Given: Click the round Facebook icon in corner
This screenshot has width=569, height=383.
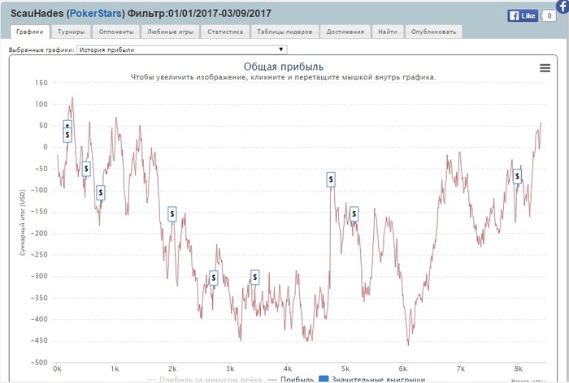Looking at the screenshot, I should click(x=562, y=6).
